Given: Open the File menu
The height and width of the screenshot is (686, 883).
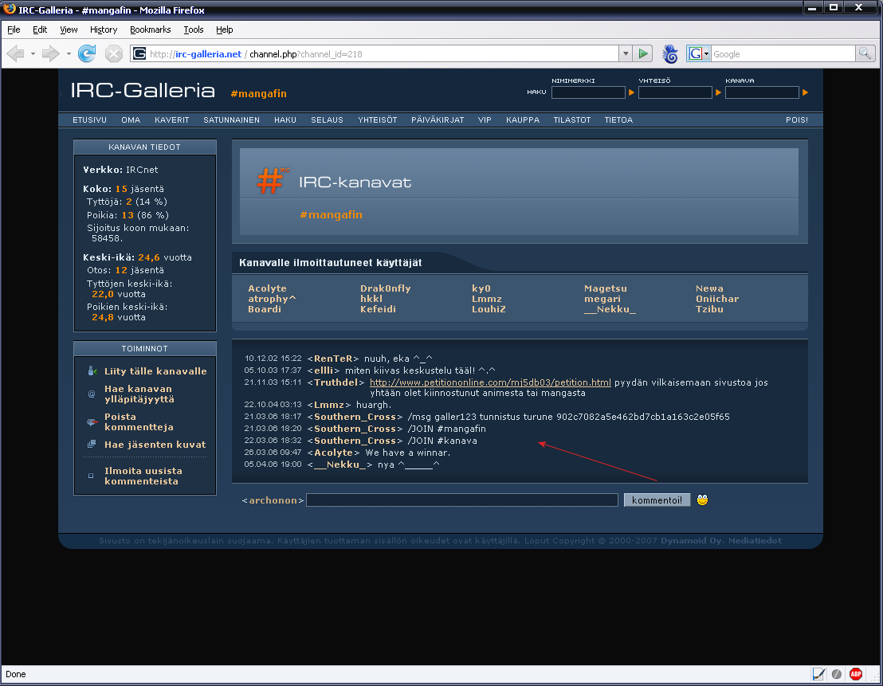Looking at the screenshot, I should (14, 29).
